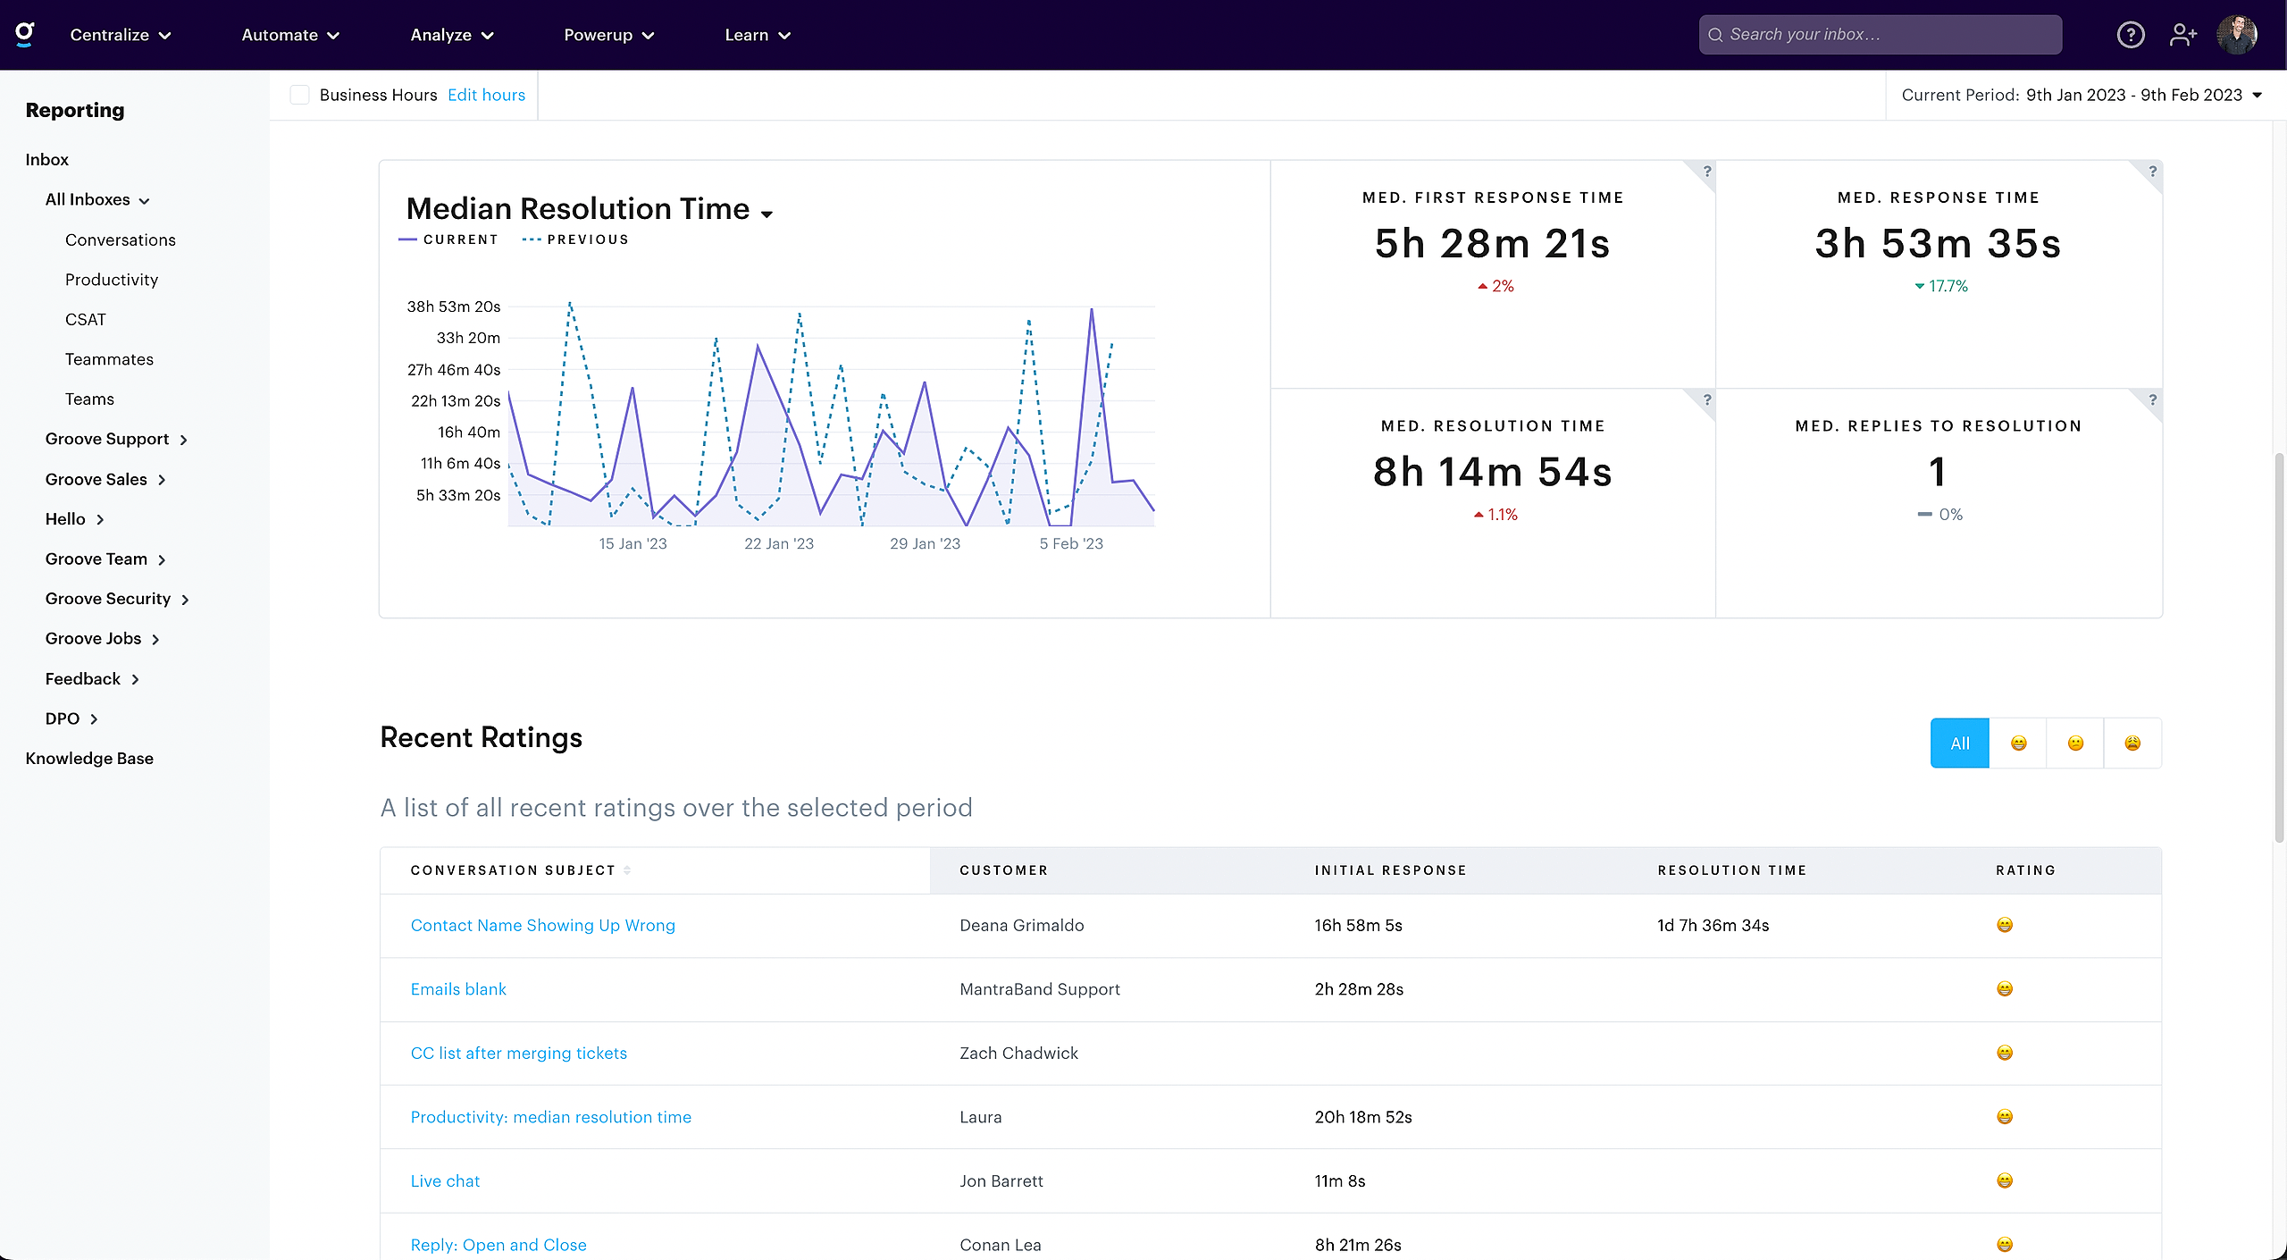The image size is (2287, 1260).
Task: Click the invite teammate icon
Action: [x=2182, y=35]
